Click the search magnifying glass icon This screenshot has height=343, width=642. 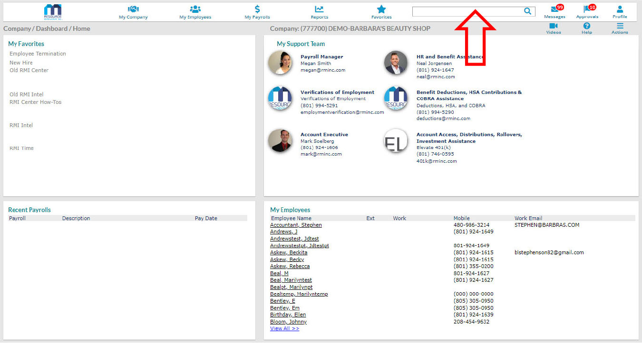click(x=527, y=11)
